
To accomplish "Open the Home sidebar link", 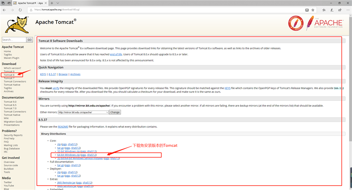I will (x=7, y=51).
